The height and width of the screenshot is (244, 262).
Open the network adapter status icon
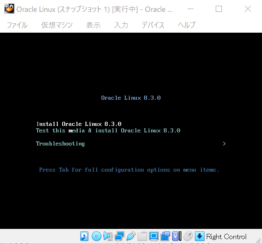(x=119, y=236)
